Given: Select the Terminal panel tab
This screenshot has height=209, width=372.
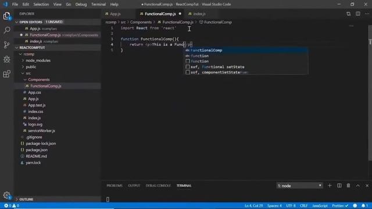Looking at the screenshot, I should click(x=184, y=186).
